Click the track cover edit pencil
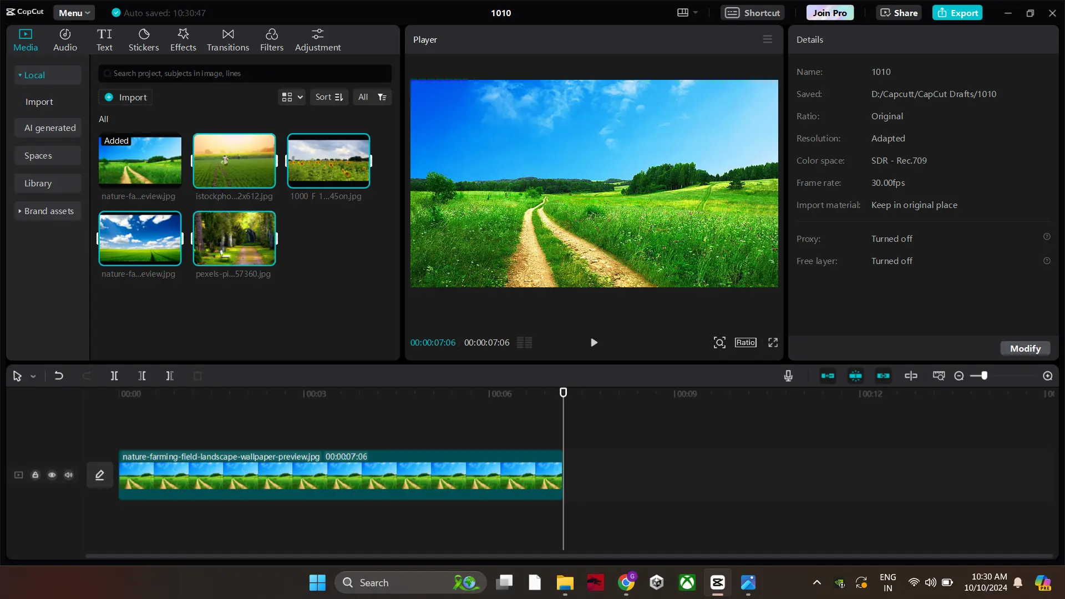The image size is (1065, 599). (x=100, y=475)
